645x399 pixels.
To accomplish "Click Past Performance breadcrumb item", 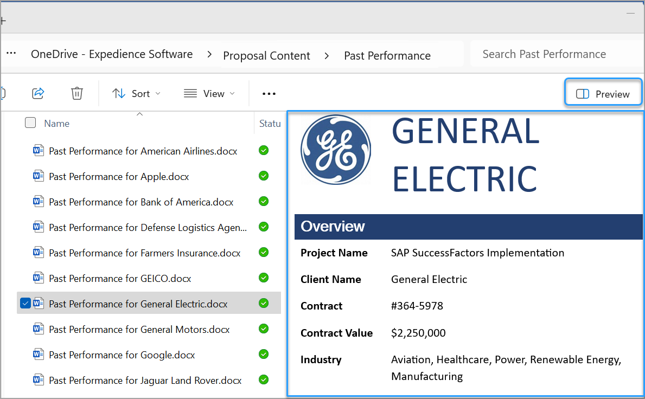I will (x=387, y=55).
